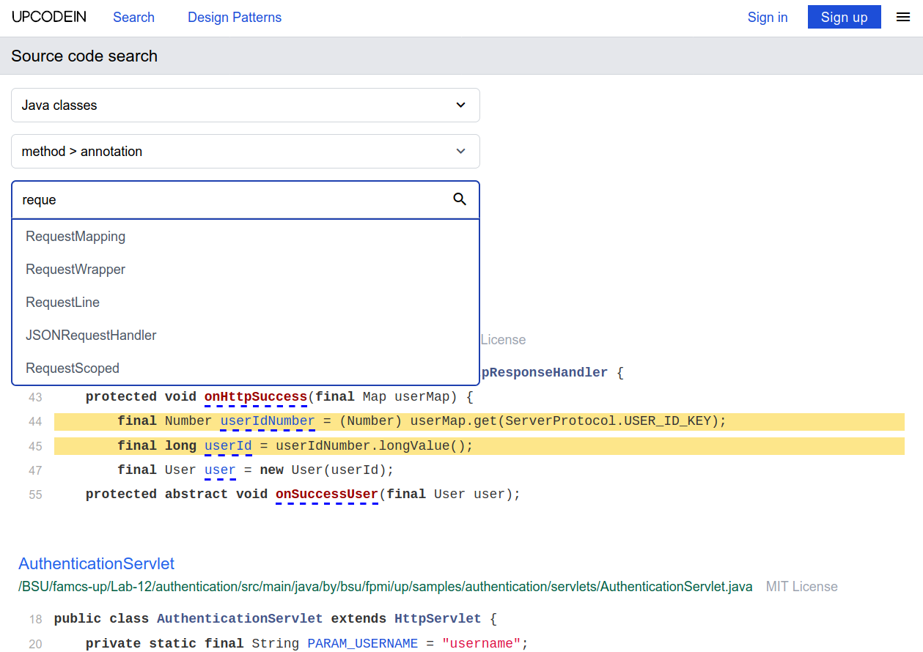Viewport: 923px width, 652px height.
Task: Click user variable in line 47
Action: pyautogui.click(x=220, y=470)
